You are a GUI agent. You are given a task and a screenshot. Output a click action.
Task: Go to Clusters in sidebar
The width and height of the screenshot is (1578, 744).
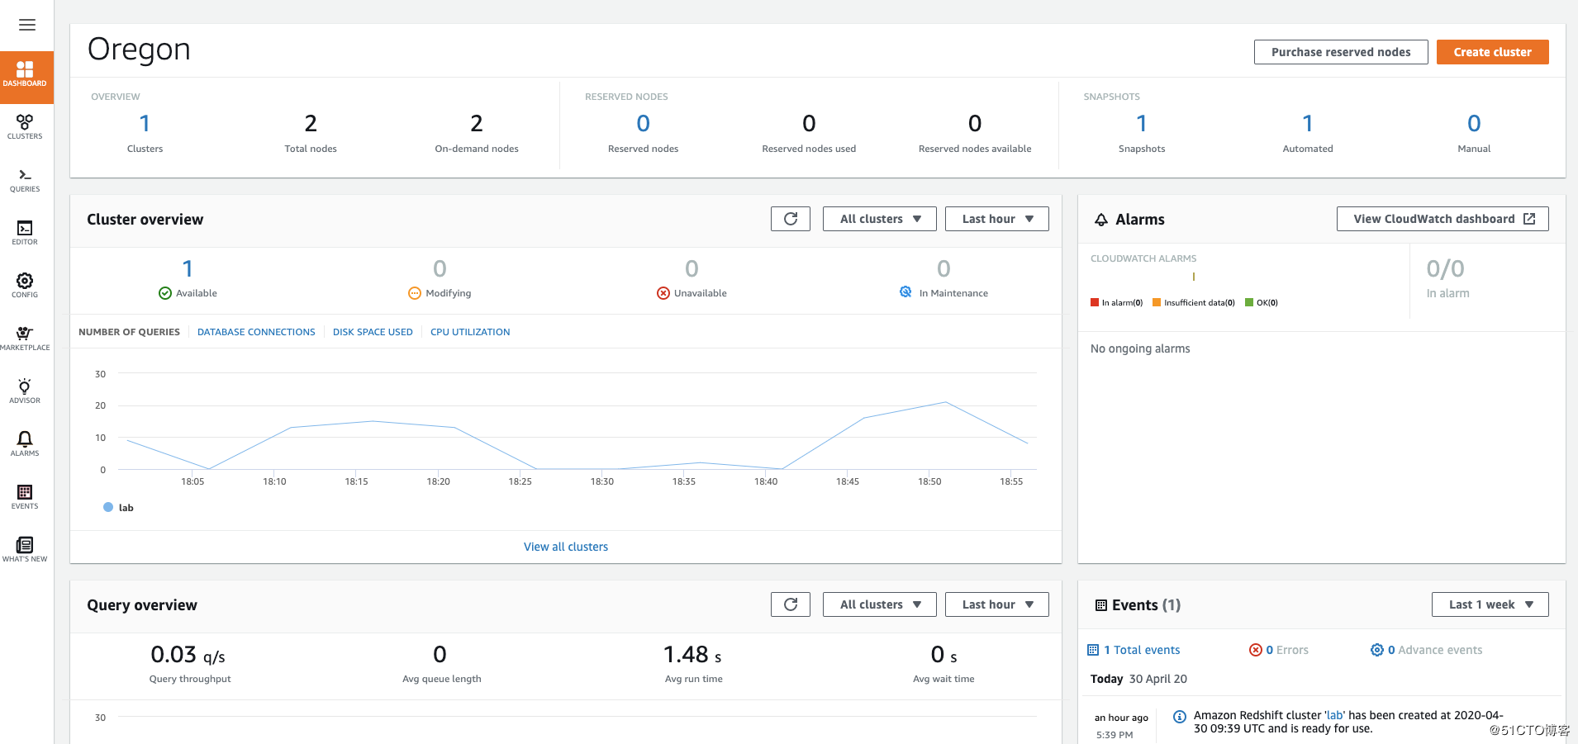[25, 127]
